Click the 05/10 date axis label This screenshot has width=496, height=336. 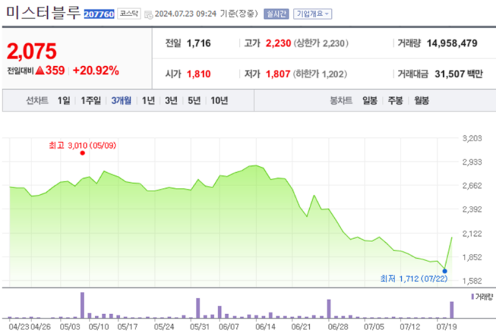[x=99, y=327]
